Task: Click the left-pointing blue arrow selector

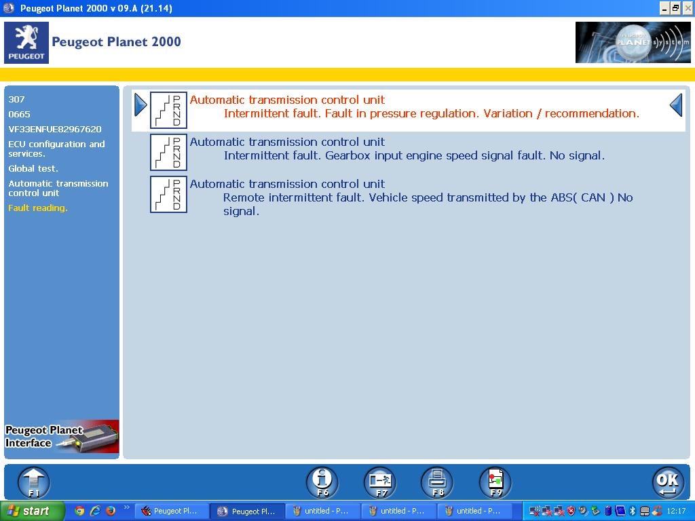Action: [676, 105]
